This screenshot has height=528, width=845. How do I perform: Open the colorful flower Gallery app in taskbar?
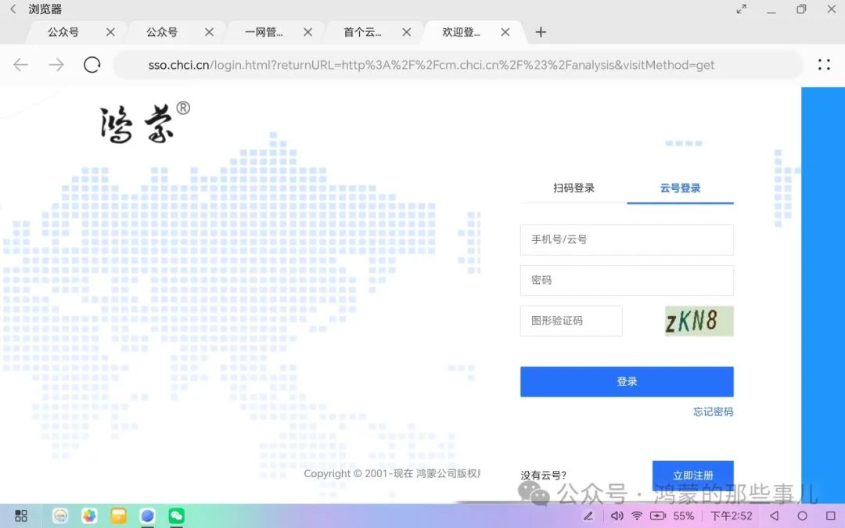point(89,515)
